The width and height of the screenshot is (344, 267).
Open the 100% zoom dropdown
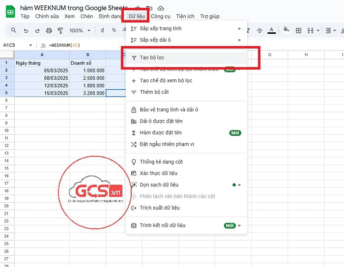pos(79,30)
